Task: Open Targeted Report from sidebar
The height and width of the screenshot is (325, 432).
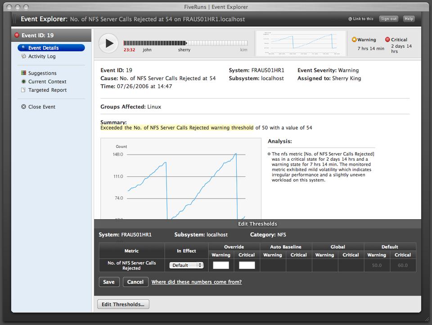Action: [47, 90]
